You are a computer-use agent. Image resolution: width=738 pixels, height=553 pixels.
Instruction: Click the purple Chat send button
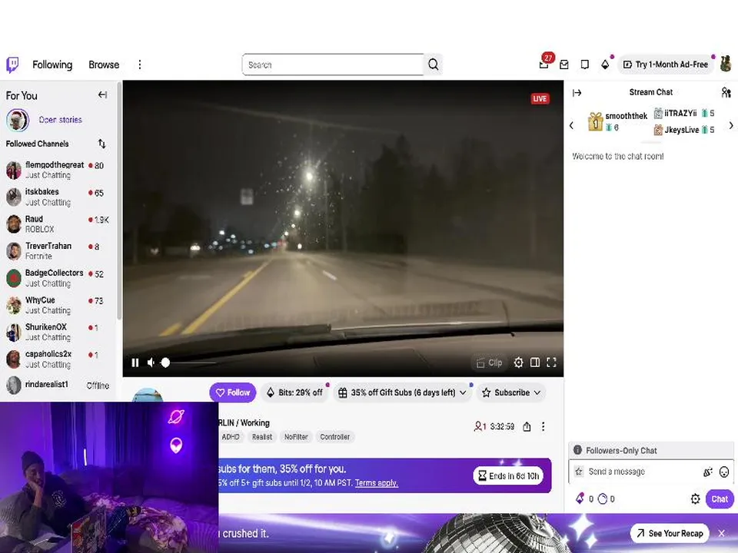coord(720,499)
